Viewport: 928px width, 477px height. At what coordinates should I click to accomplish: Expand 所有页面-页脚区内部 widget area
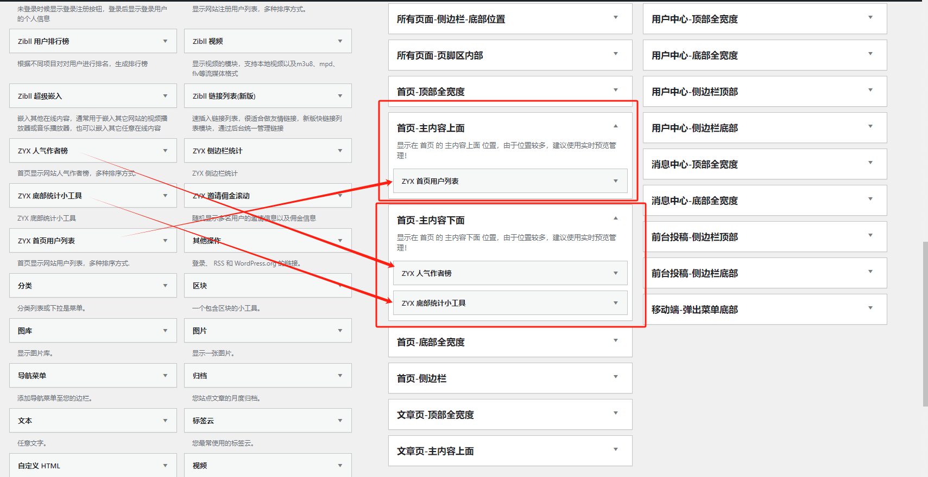(615, 54)
